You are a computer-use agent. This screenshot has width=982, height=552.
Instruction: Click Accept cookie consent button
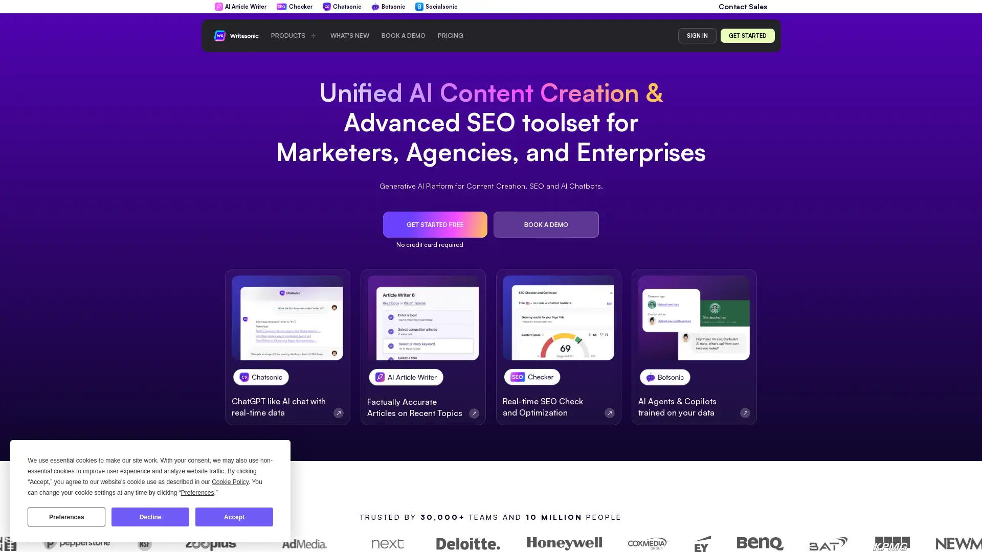click(x=234, y=517)
